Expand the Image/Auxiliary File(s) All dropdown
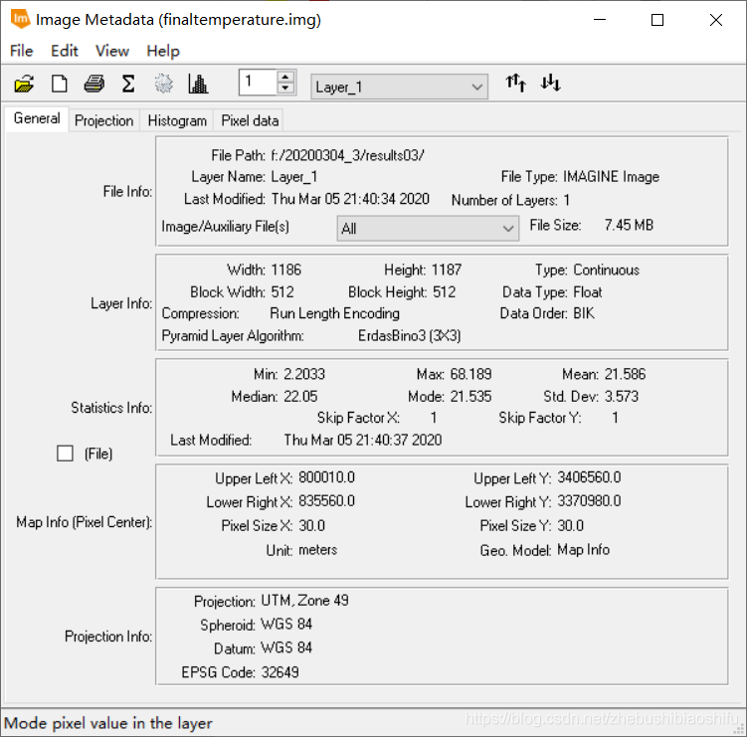Viewport: 747px width, 737px height. point(428,228)
